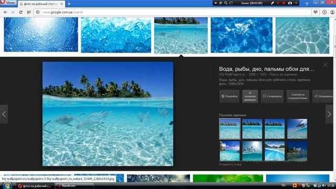336x189 pixels.
Task: Open the Opera Меню button
Action: point(8,3)
